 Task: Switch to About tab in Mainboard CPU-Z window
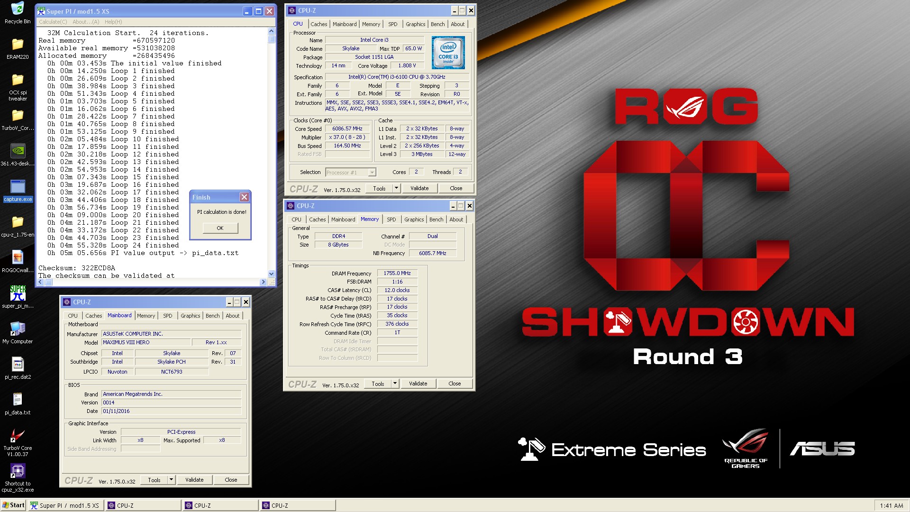tap(233, 316)
